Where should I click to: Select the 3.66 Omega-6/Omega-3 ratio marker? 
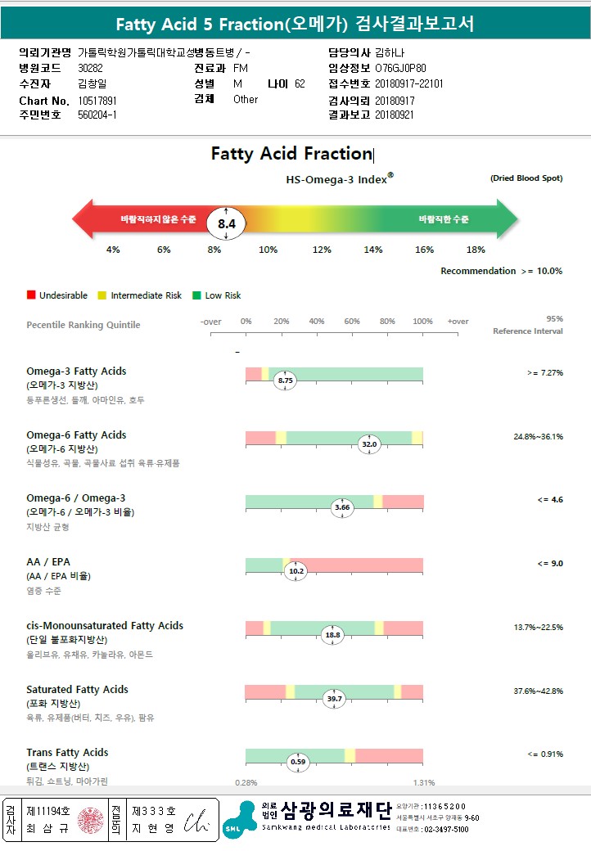tap(342, 507)
